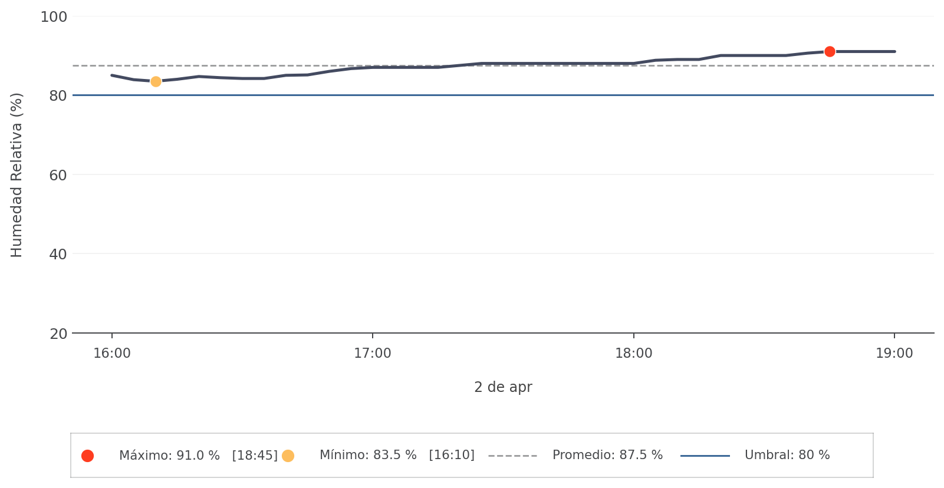
Task: Click the Humedad Relativa (%) axis title
Action: [x=17, y=174]
